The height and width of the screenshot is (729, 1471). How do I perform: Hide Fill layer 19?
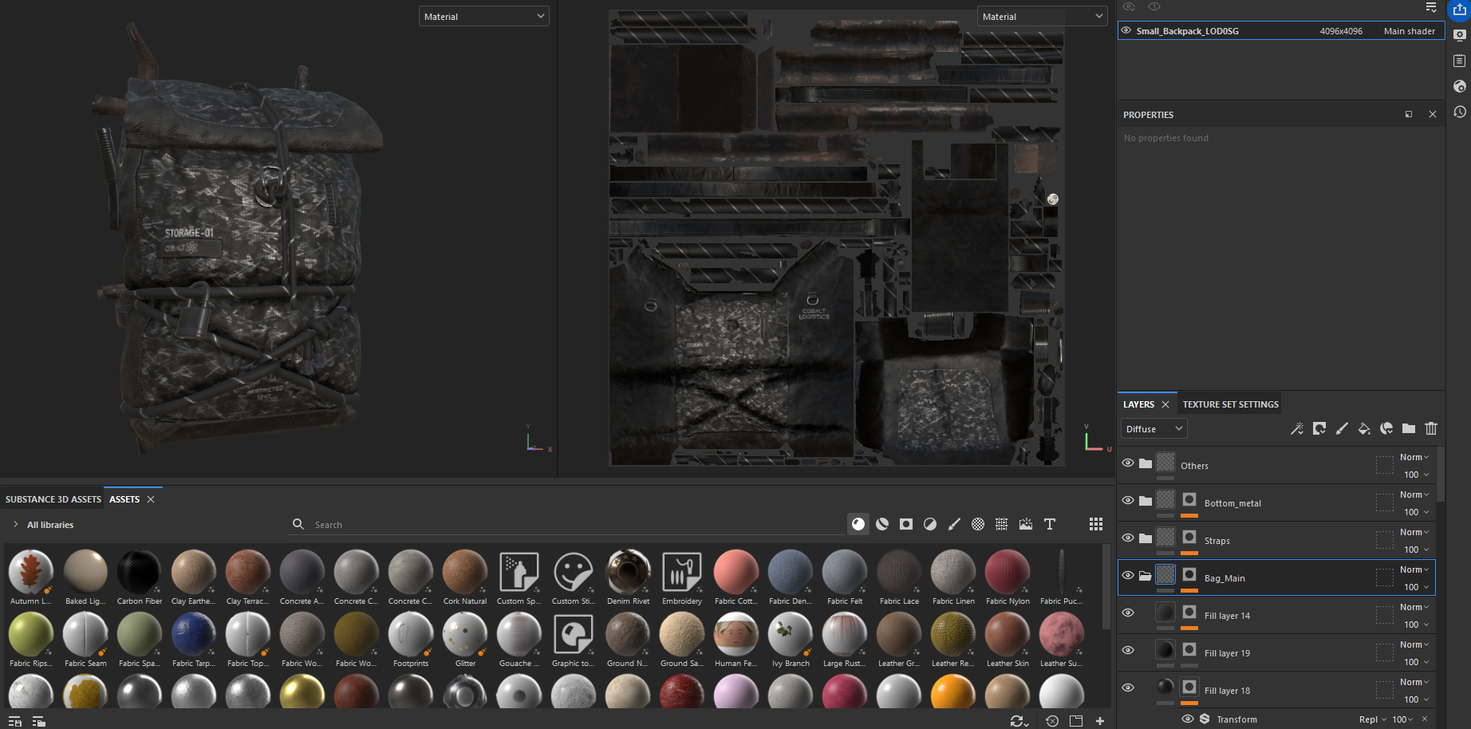(1128, 650)
